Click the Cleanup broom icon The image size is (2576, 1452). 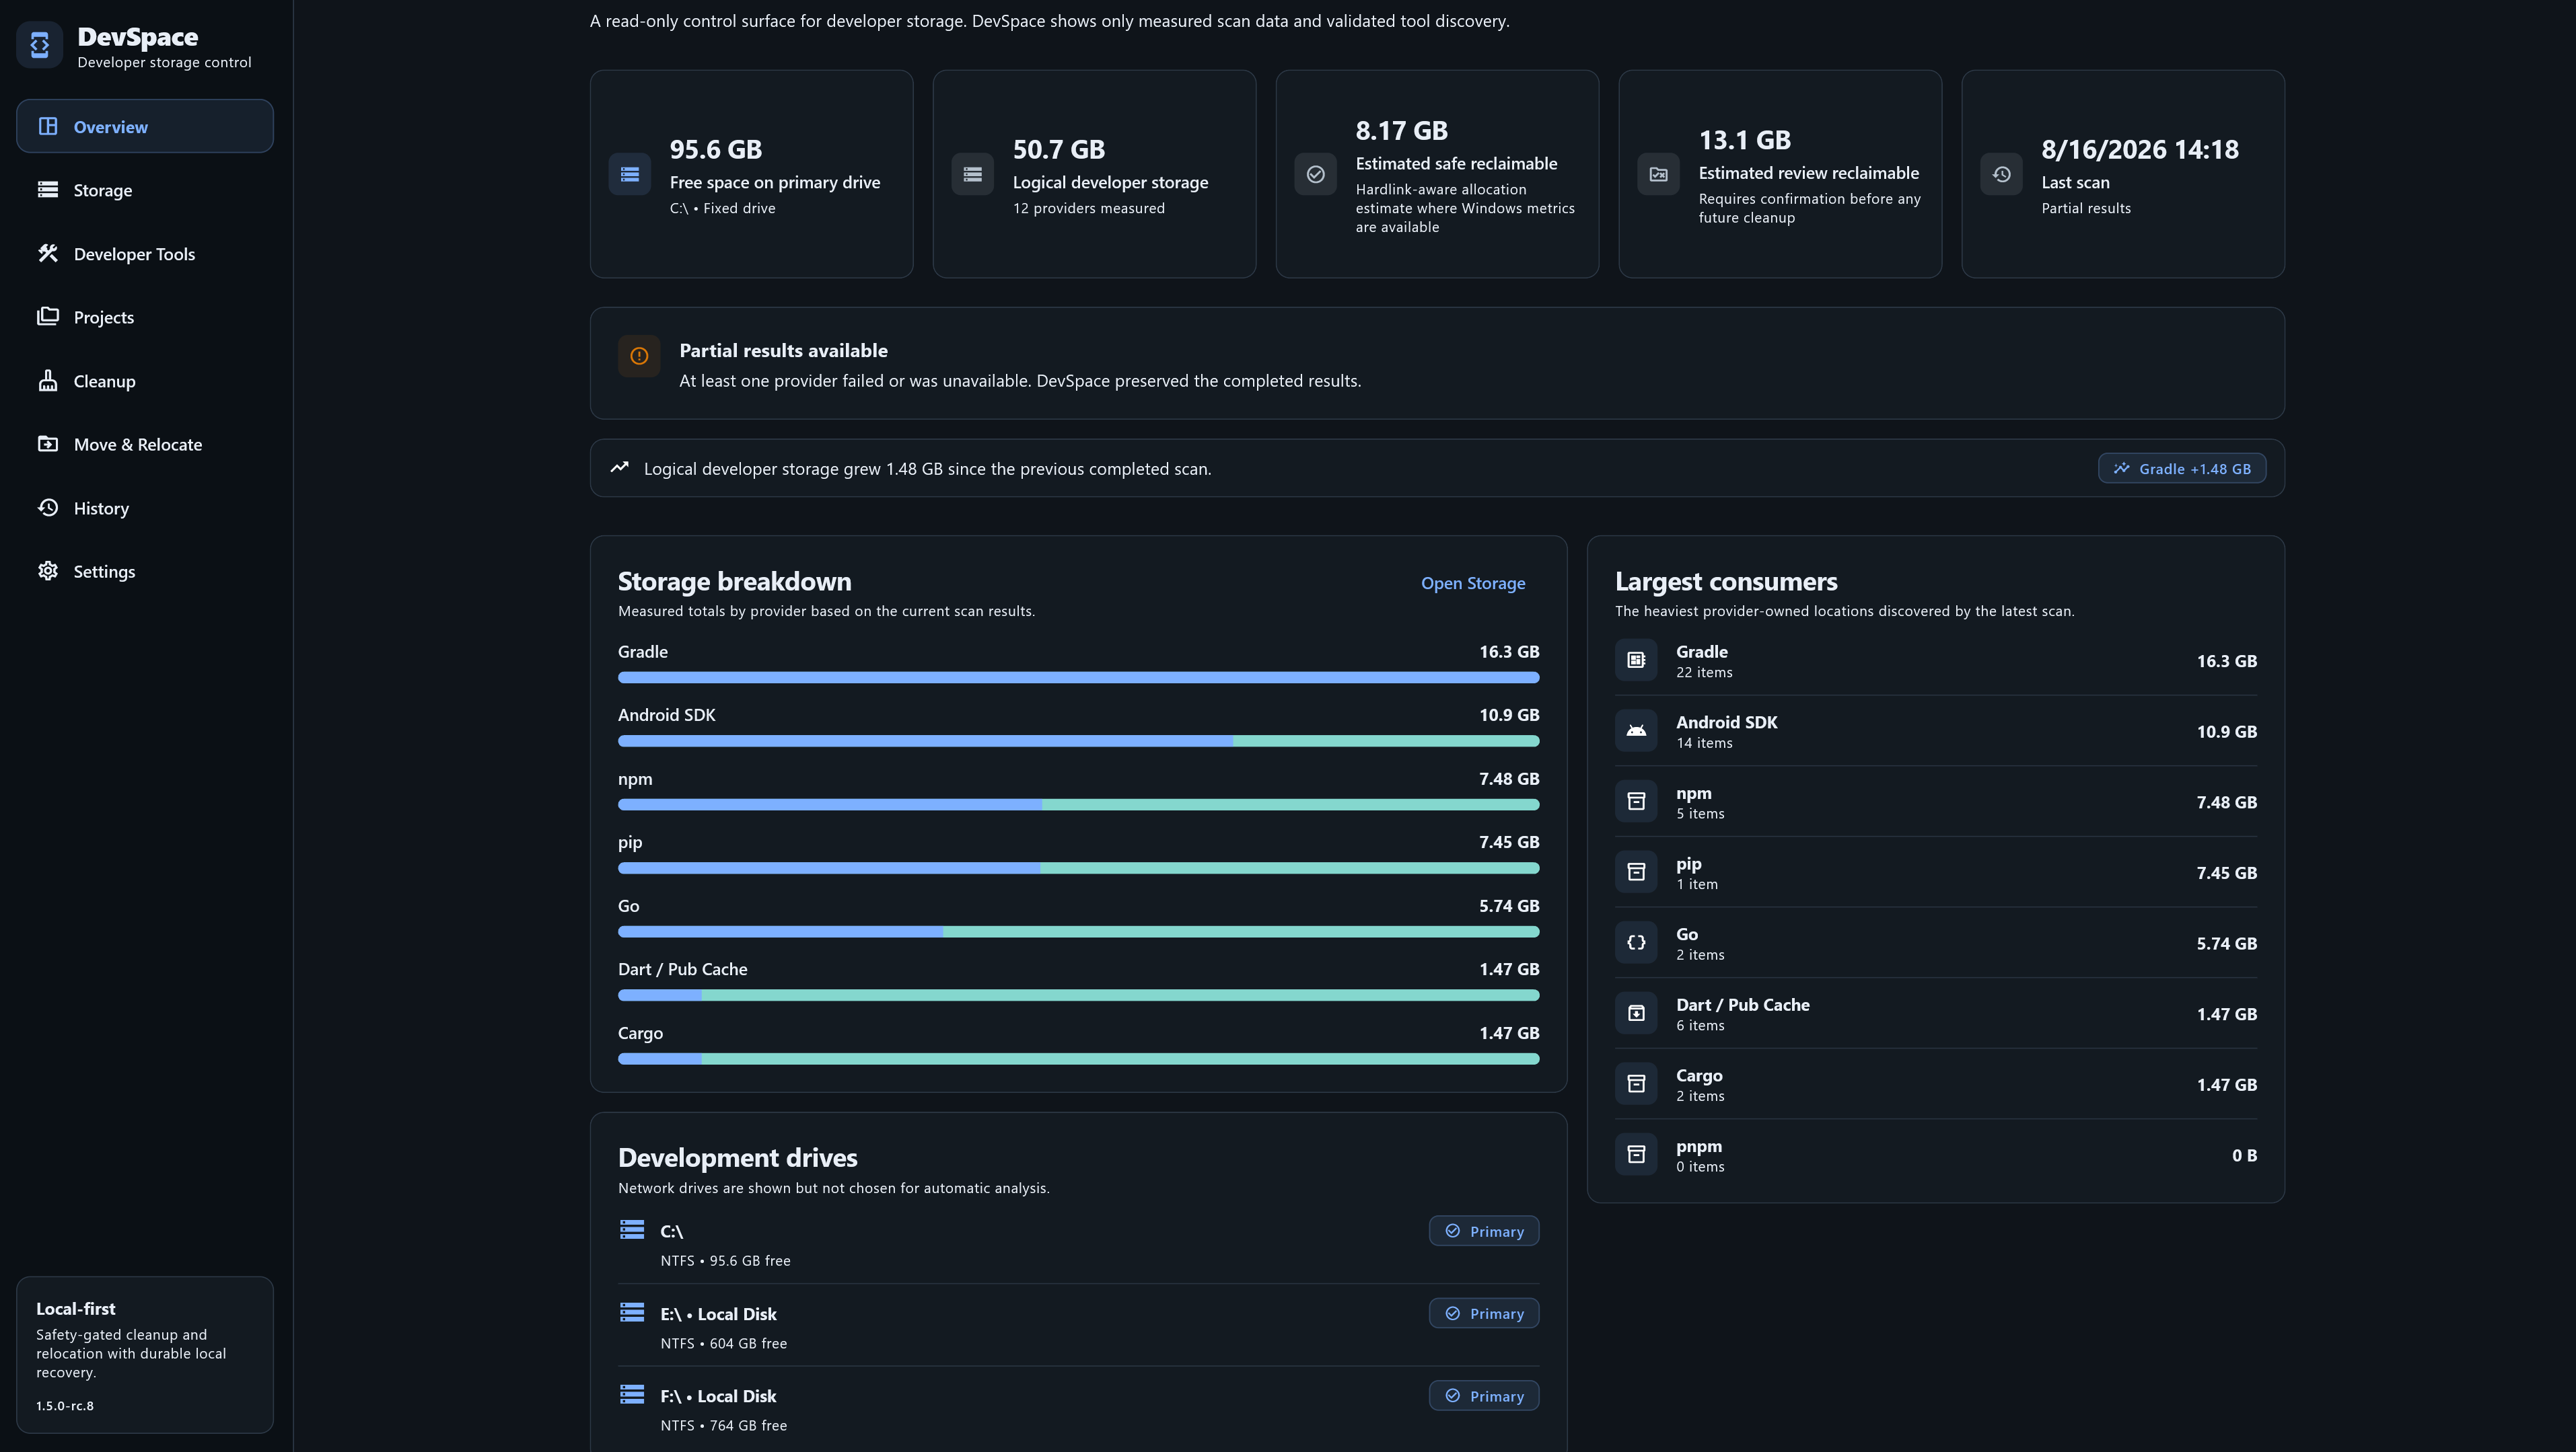48,380
